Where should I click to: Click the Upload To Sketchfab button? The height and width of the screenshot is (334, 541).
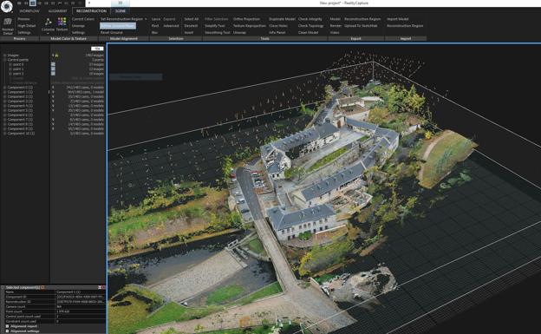[x=361, y=26]
